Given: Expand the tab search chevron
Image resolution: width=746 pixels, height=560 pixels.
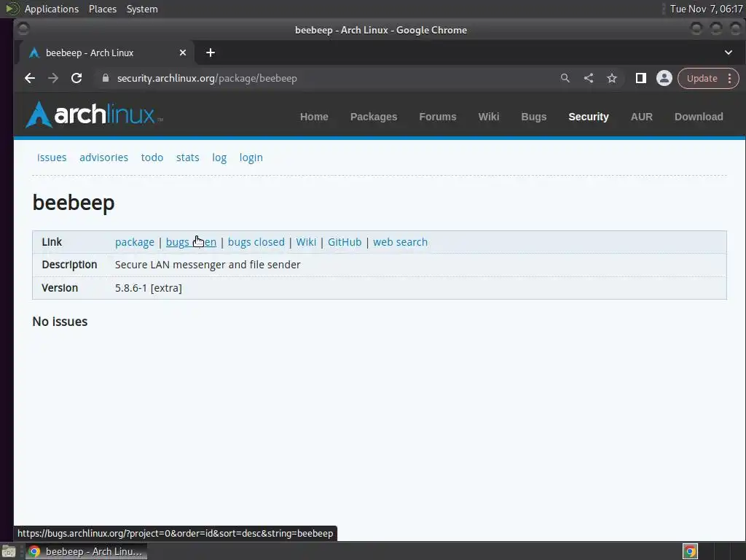Looking at the screenshot, I should pos(729,52).
